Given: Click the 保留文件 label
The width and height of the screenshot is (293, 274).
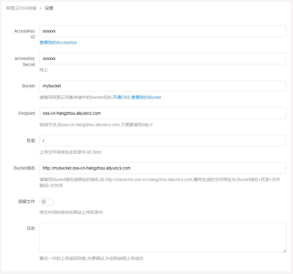Looking at the screenshot, I should (27, 201).
